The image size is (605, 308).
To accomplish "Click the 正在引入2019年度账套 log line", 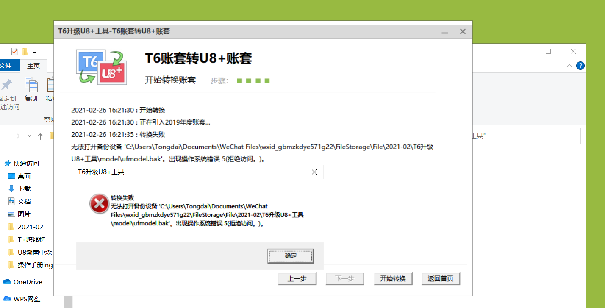I will [141, 122].
